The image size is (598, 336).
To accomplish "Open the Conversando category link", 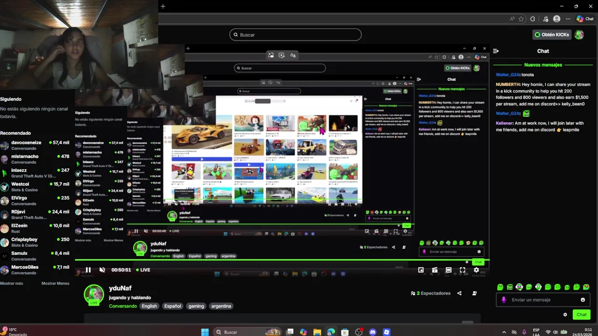I will coord(123,306).
